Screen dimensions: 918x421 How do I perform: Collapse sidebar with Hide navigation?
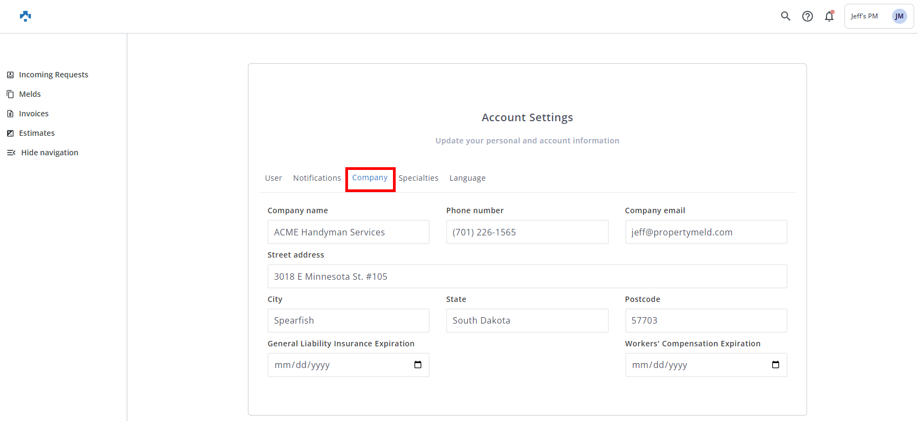[49, 153]
